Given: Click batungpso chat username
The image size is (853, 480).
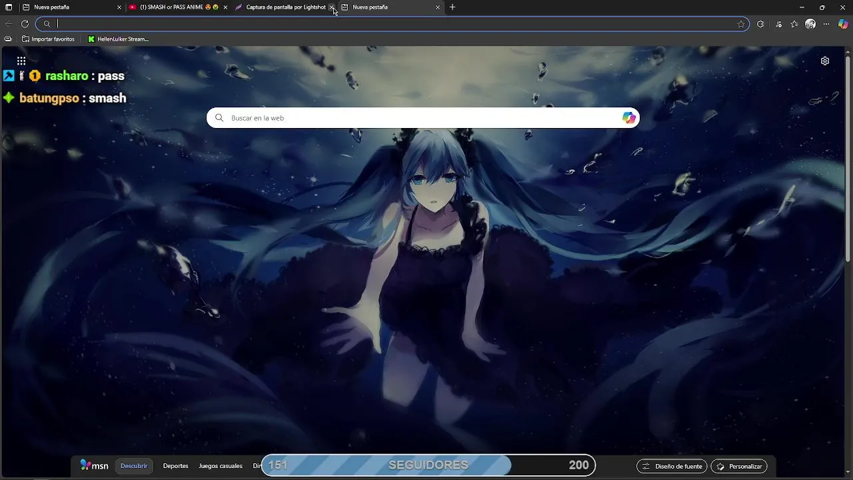Looking at the screenshot, I should [49, 98].
